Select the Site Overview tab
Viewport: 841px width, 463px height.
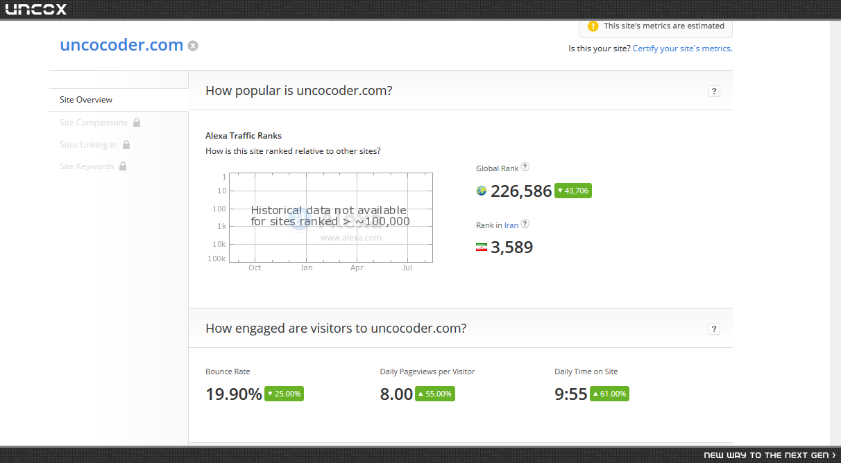click(119, 100)
